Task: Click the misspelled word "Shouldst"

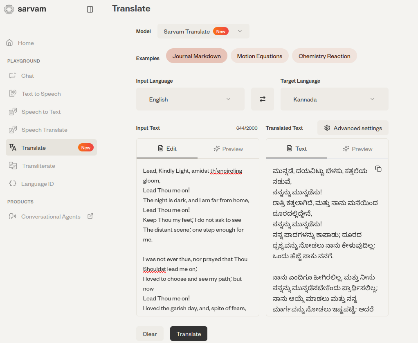Action: pyautogui.click(x=155, y=269)
